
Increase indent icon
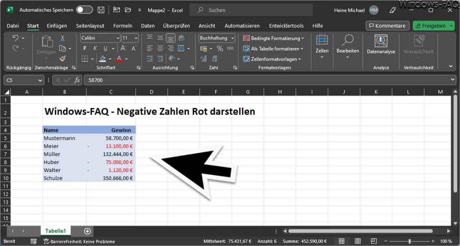coord(160,59)
